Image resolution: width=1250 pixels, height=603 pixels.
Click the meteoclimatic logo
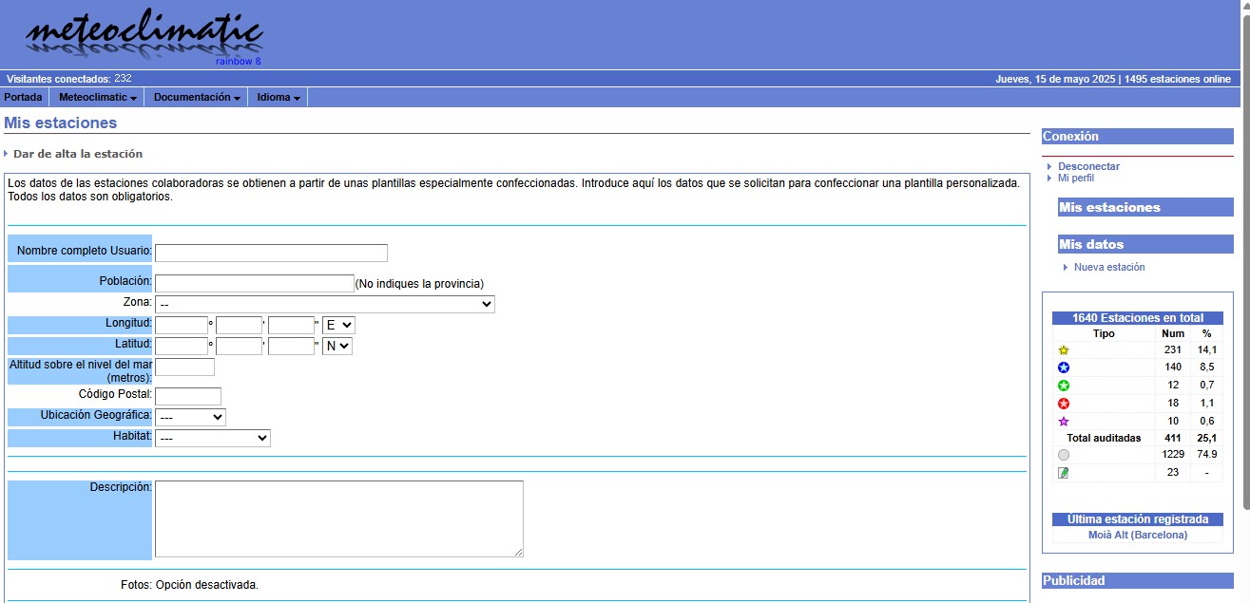[x=144, y=37]
